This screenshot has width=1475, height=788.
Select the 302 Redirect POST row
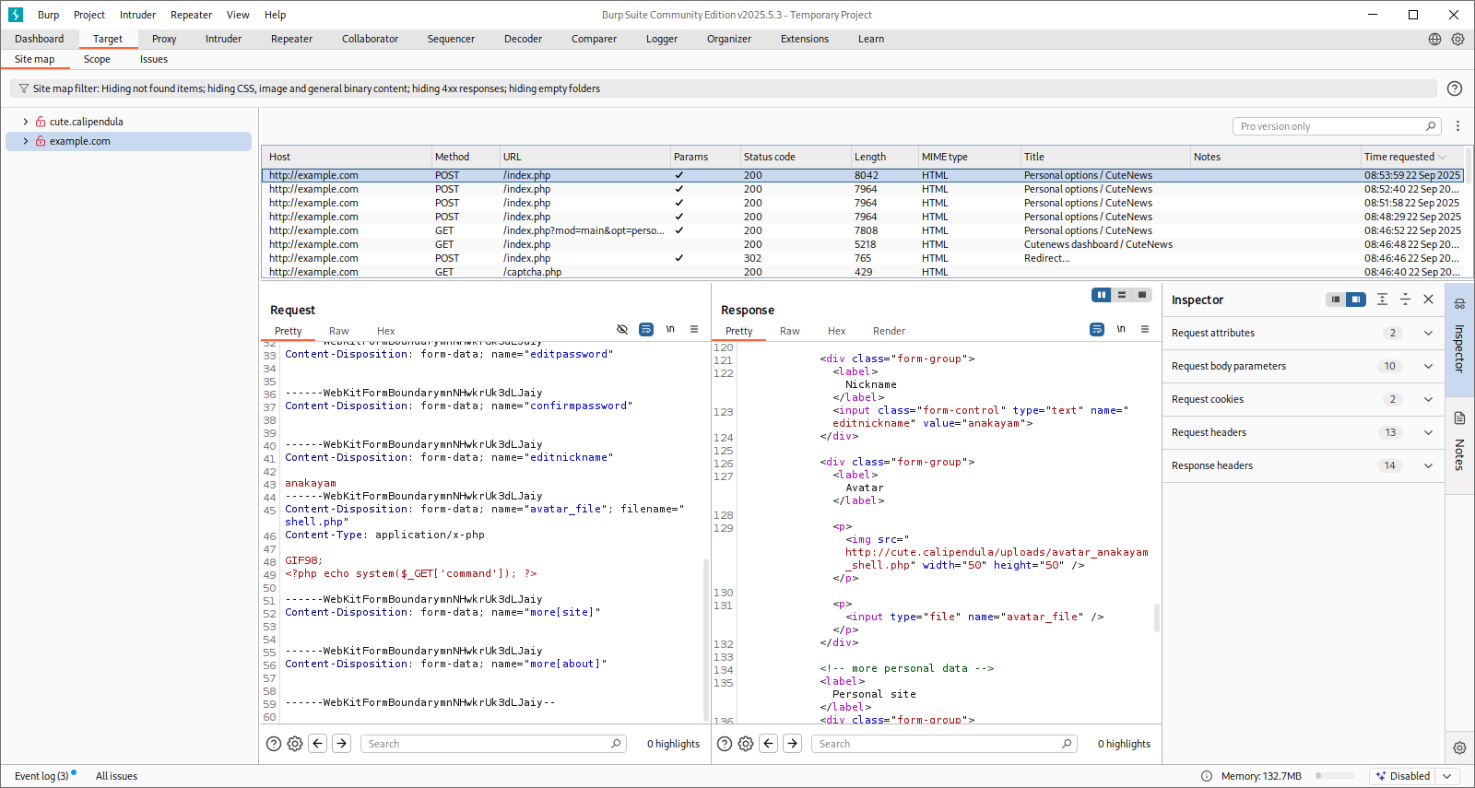(863, 258)
